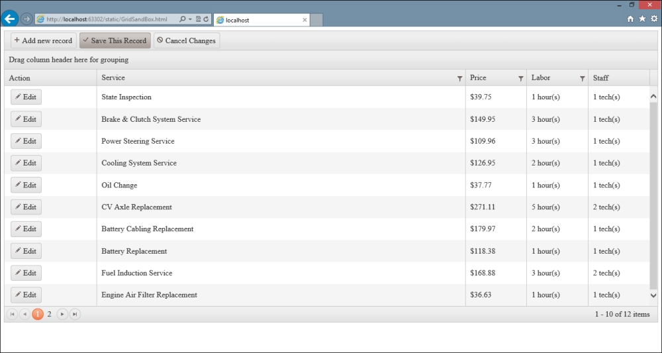This screenshot has width=662, height=353.
Task: Edit the State Inspection row
Action: tap(26, 97)
